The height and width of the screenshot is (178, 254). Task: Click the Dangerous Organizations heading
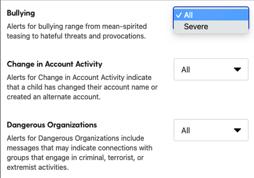click(x=52, y=125)
